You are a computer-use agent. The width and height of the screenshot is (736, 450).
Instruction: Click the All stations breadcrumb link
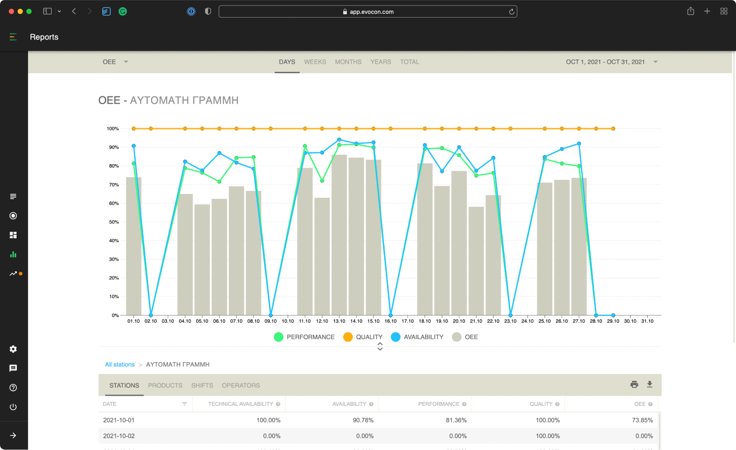coord(120,364)
